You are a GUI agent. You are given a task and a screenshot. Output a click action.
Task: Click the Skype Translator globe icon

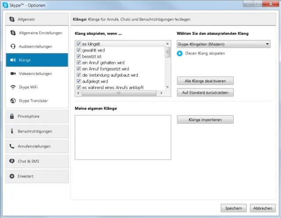[13, 101]
